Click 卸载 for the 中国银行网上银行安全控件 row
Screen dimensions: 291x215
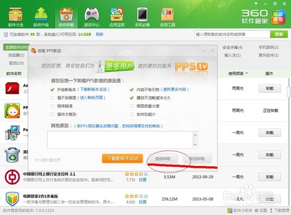269,177
